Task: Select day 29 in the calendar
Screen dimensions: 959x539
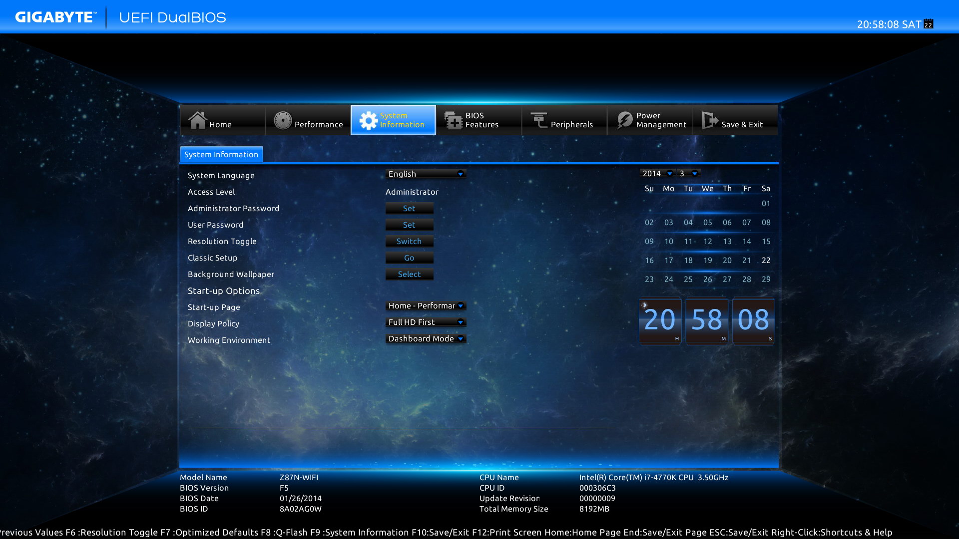Action: point(766,279)
